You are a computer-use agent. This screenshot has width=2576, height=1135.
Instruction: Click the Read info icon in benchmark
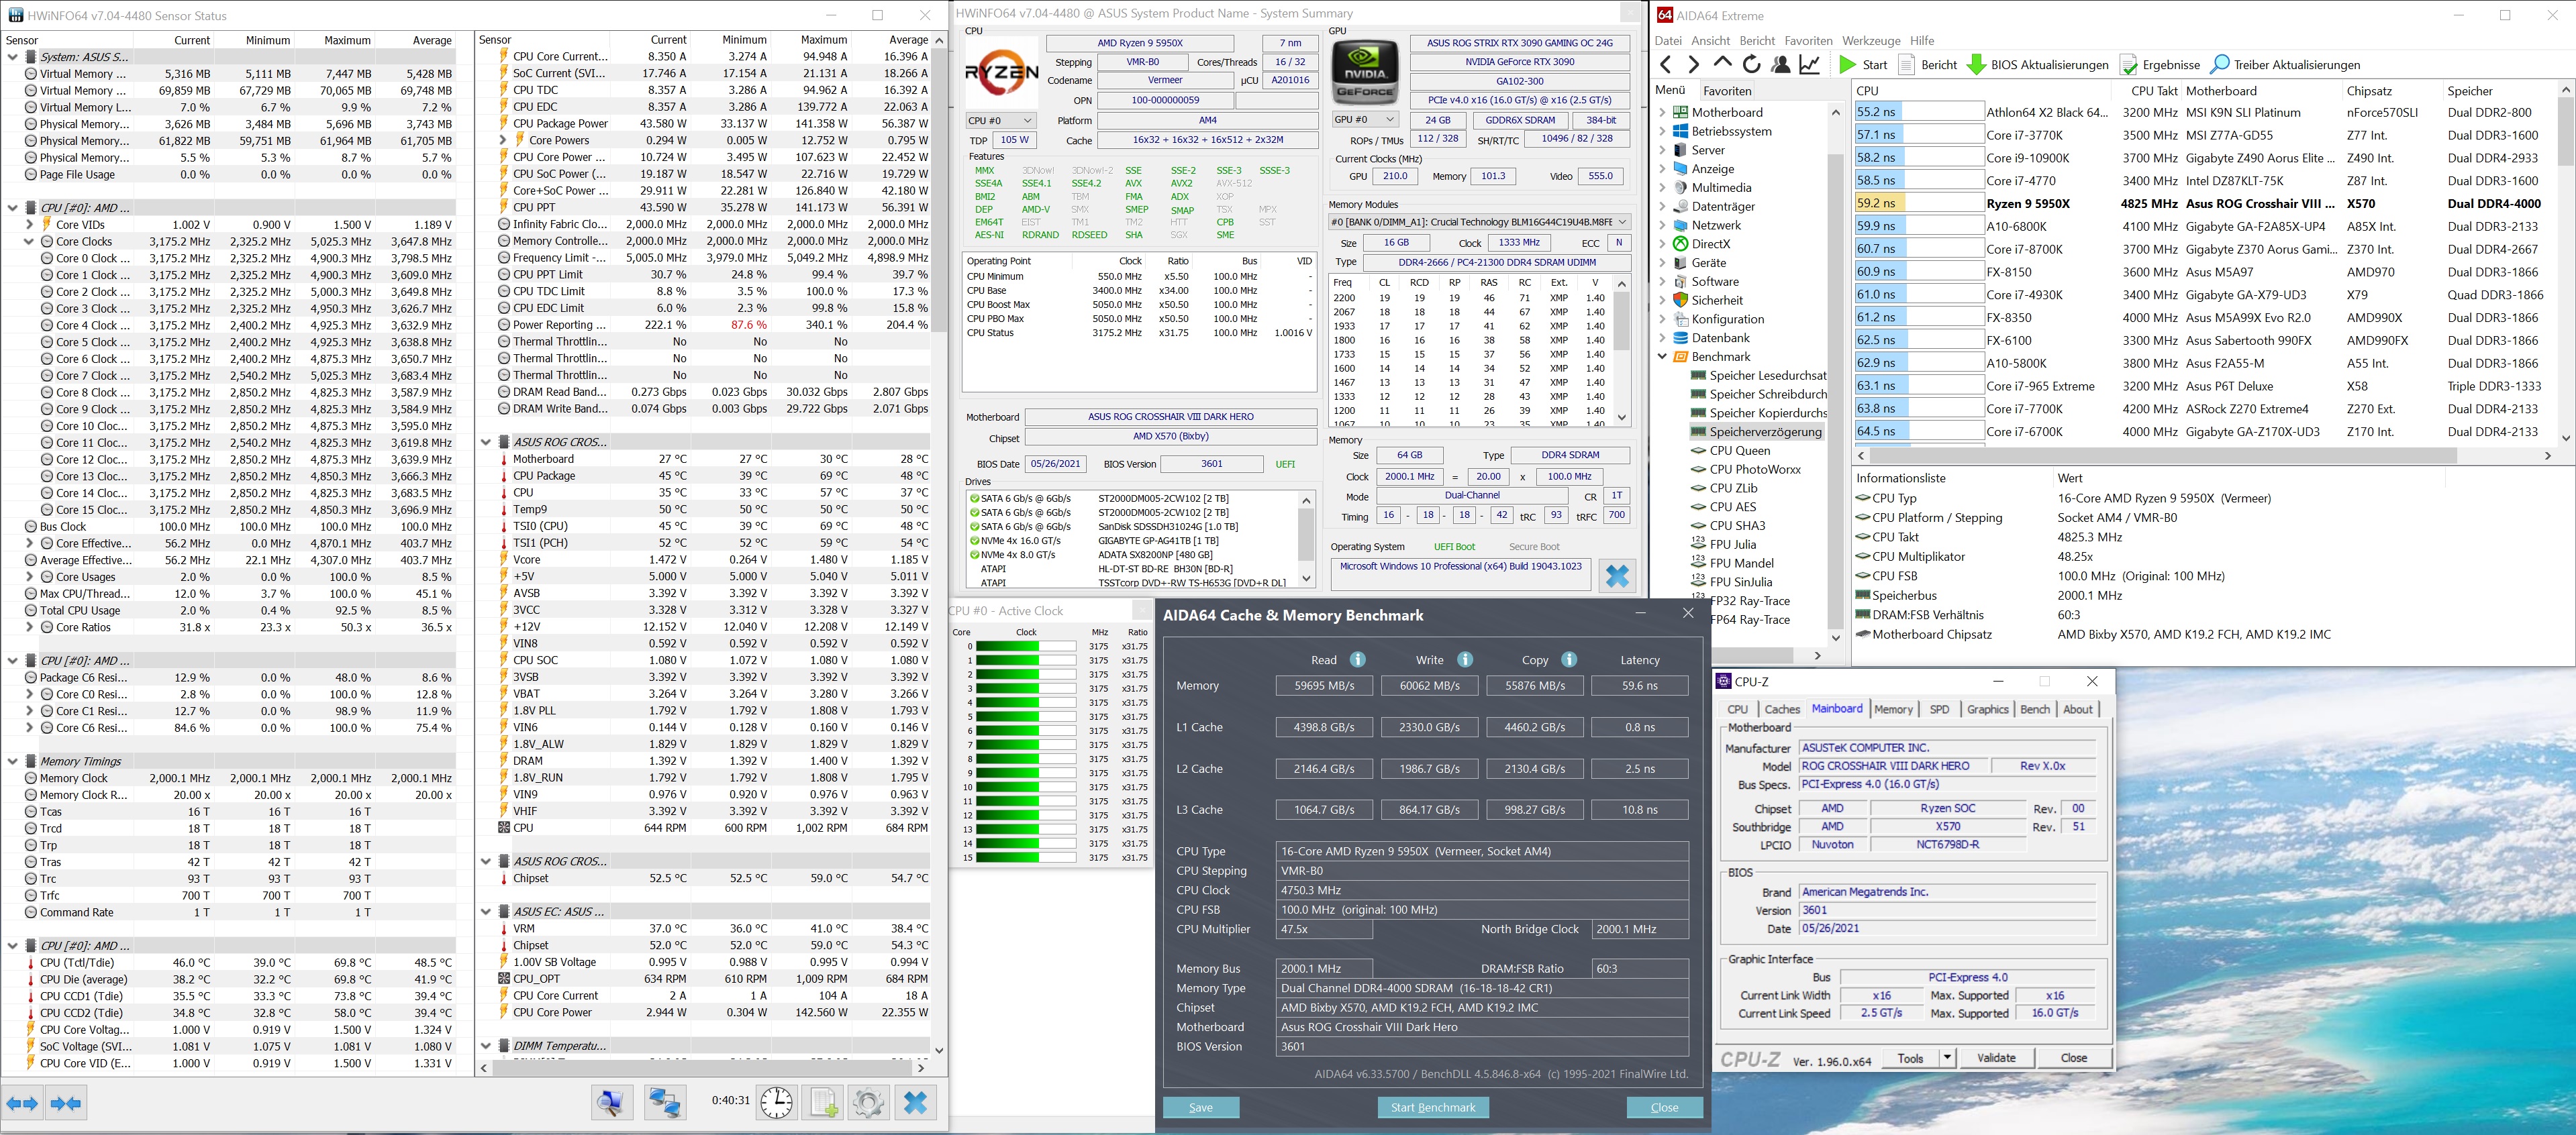click(1358, 659)
